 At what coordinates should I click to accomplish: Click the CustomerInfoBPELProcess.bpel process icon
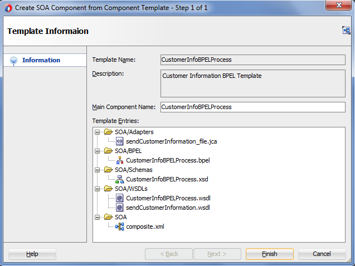119,160
